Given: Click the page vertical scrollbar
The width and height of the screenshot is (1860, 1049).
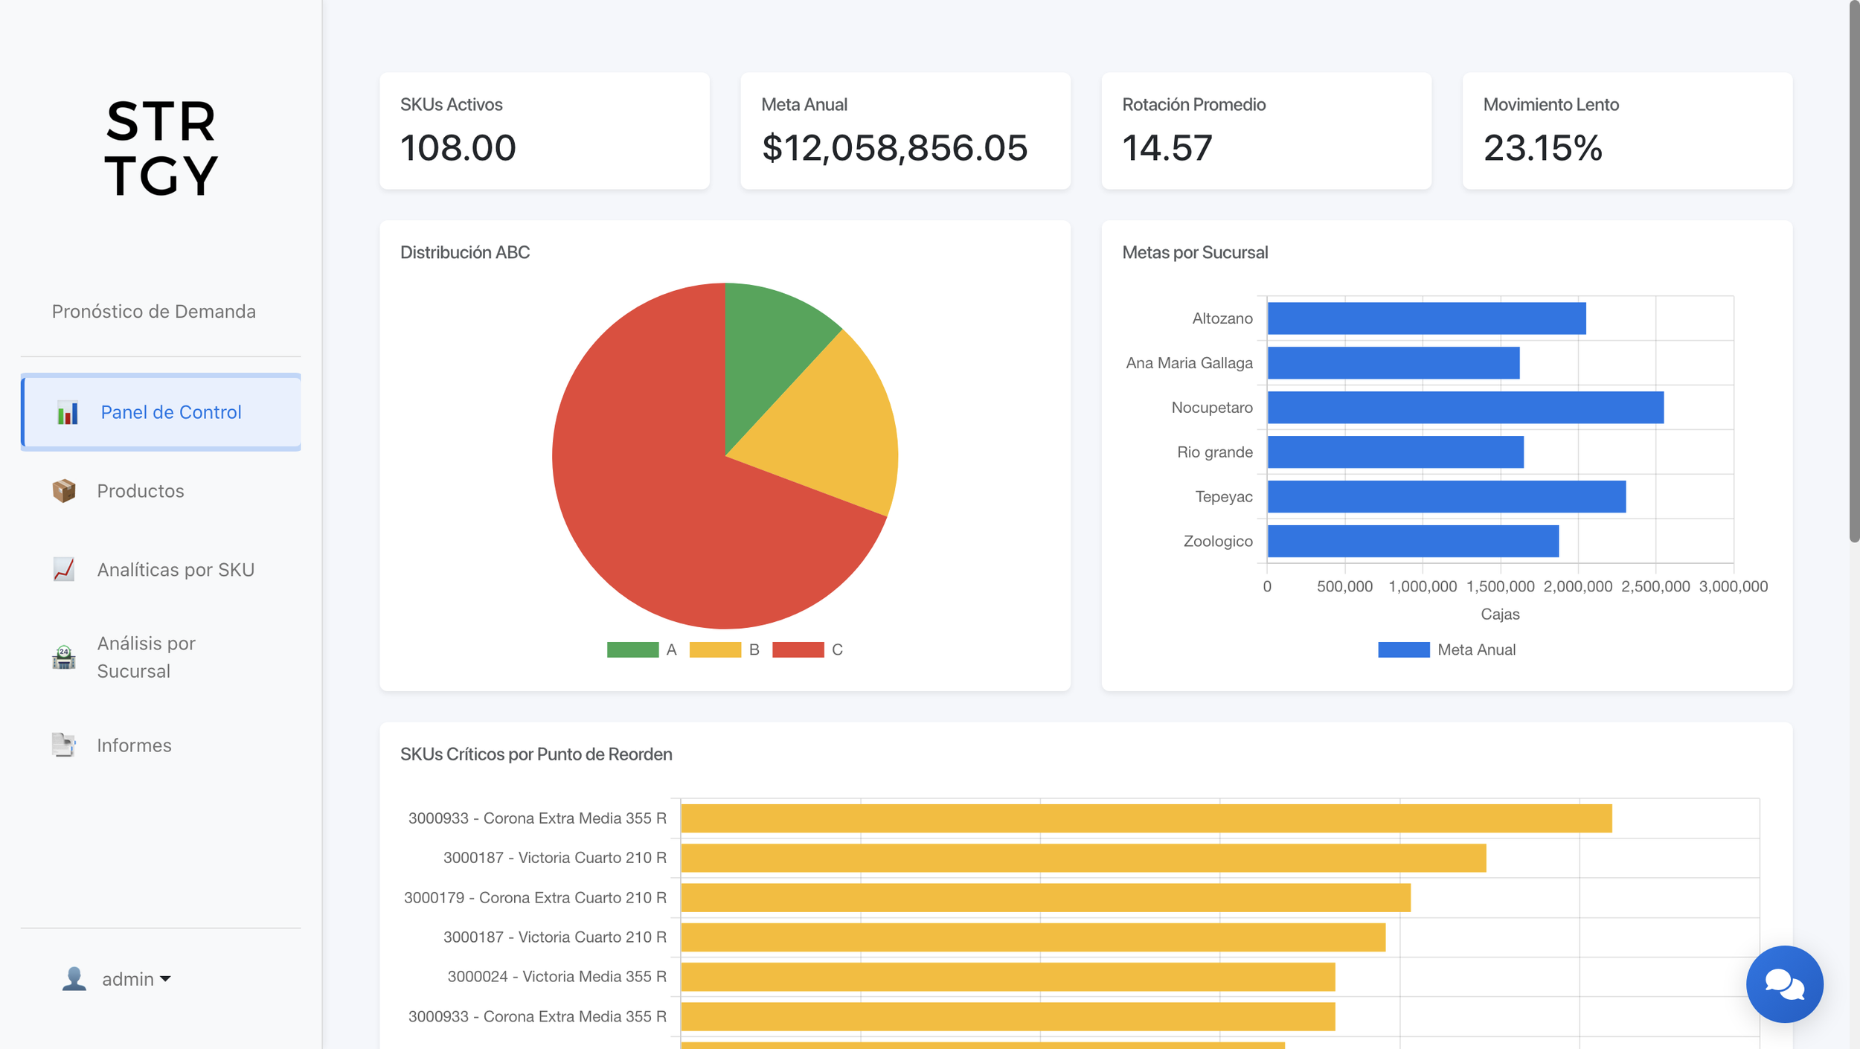Looking at the screenshot, I should [x=1854, y=271].
